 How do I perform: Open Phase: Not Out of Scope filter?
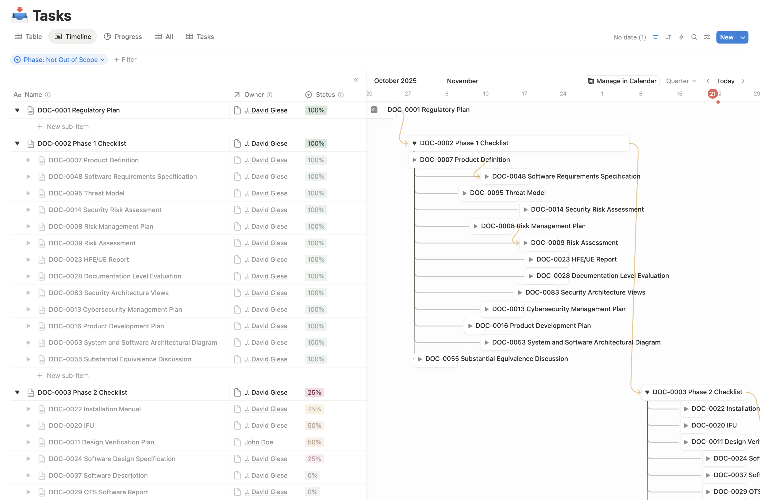tap(59, 60)
